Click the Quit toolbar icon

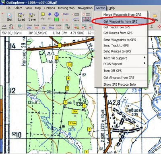click(10, 17)
